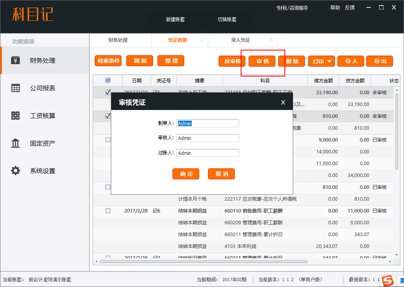The width and height of the screenshot is (404, 287).
Task: Click the calculator icon for 工资核算
Action: click(x=15, y=116)
